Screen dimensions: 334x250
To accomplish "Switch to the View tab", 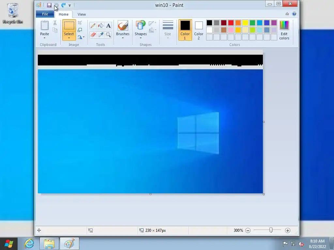I will (x=82, y=14).
